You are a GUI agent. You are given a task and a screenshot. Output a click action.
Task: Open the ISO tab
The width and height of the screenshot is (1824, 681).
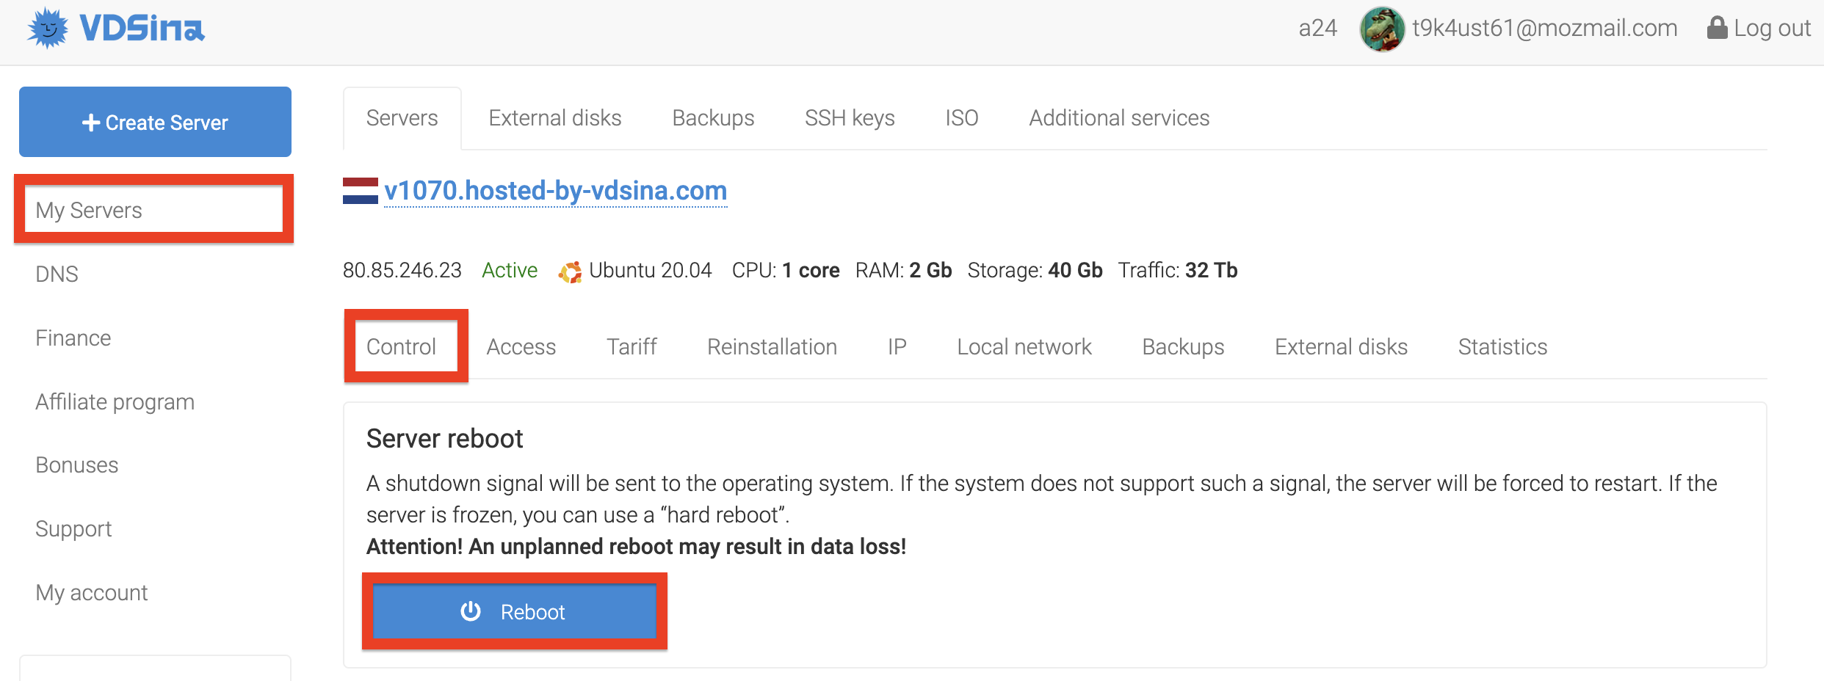coord(962,118)
